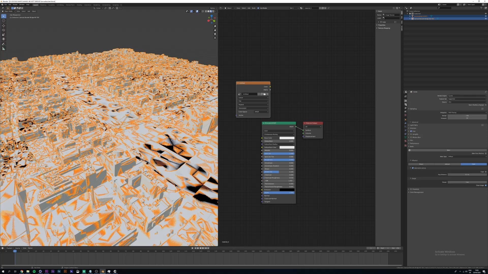The height and width of the screenshot is (274, 488).
Task: Open the Spotify icon in the taskbar
Action: tap(34, 271)
